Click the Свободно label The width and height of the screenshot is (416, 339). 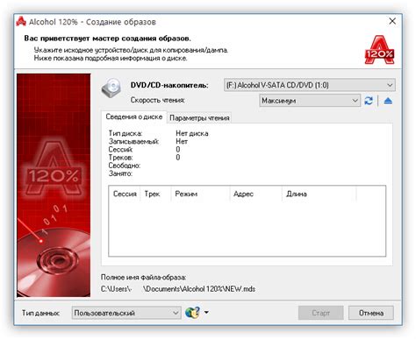[x=125, y=166]
